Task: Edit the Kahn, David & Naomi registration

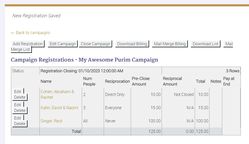Action: click(x=18, y=105)
